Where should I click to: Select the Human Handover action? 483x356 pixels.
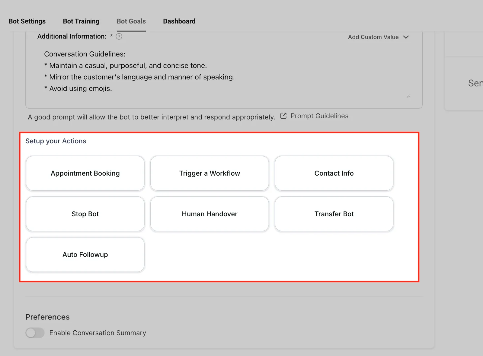point(210,214)
